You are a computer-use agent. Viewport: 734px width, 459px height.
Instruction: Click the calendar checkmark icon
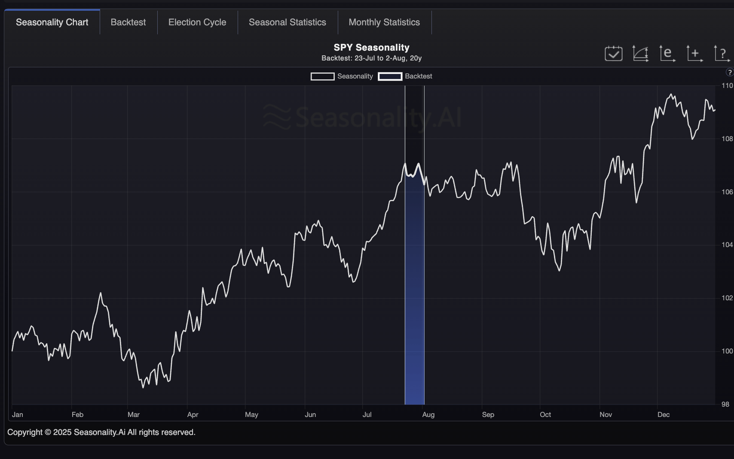[613, 54]
